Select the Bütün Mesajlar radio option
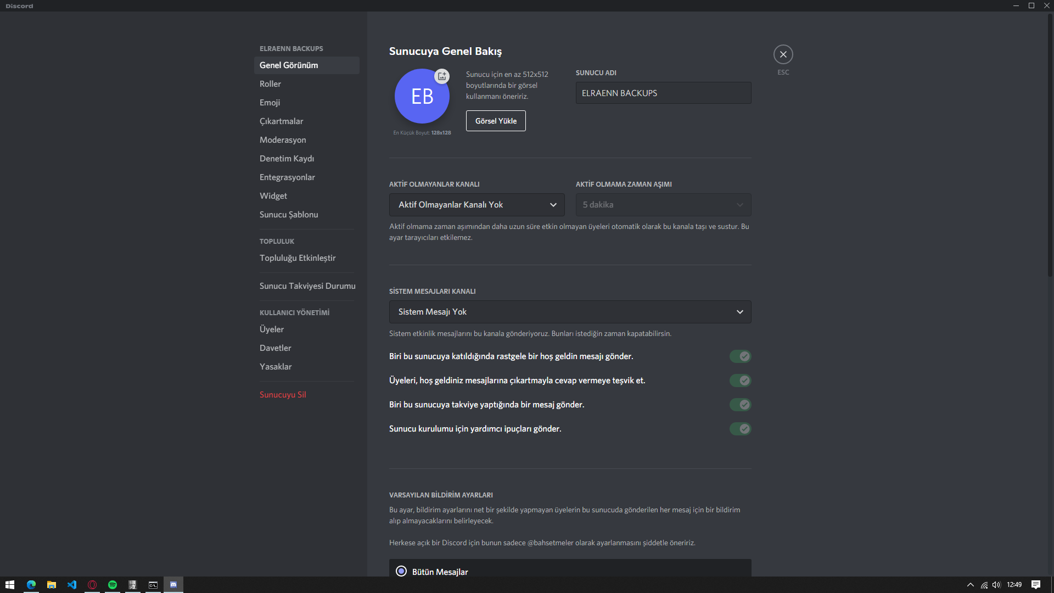The width and height of the screenshot is (1054, 593). point(401,572)
